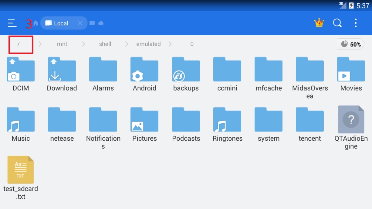Open the search magnifier

[337, 23]
